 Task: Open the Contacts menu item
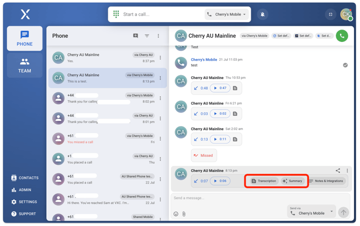coord(25,178)
